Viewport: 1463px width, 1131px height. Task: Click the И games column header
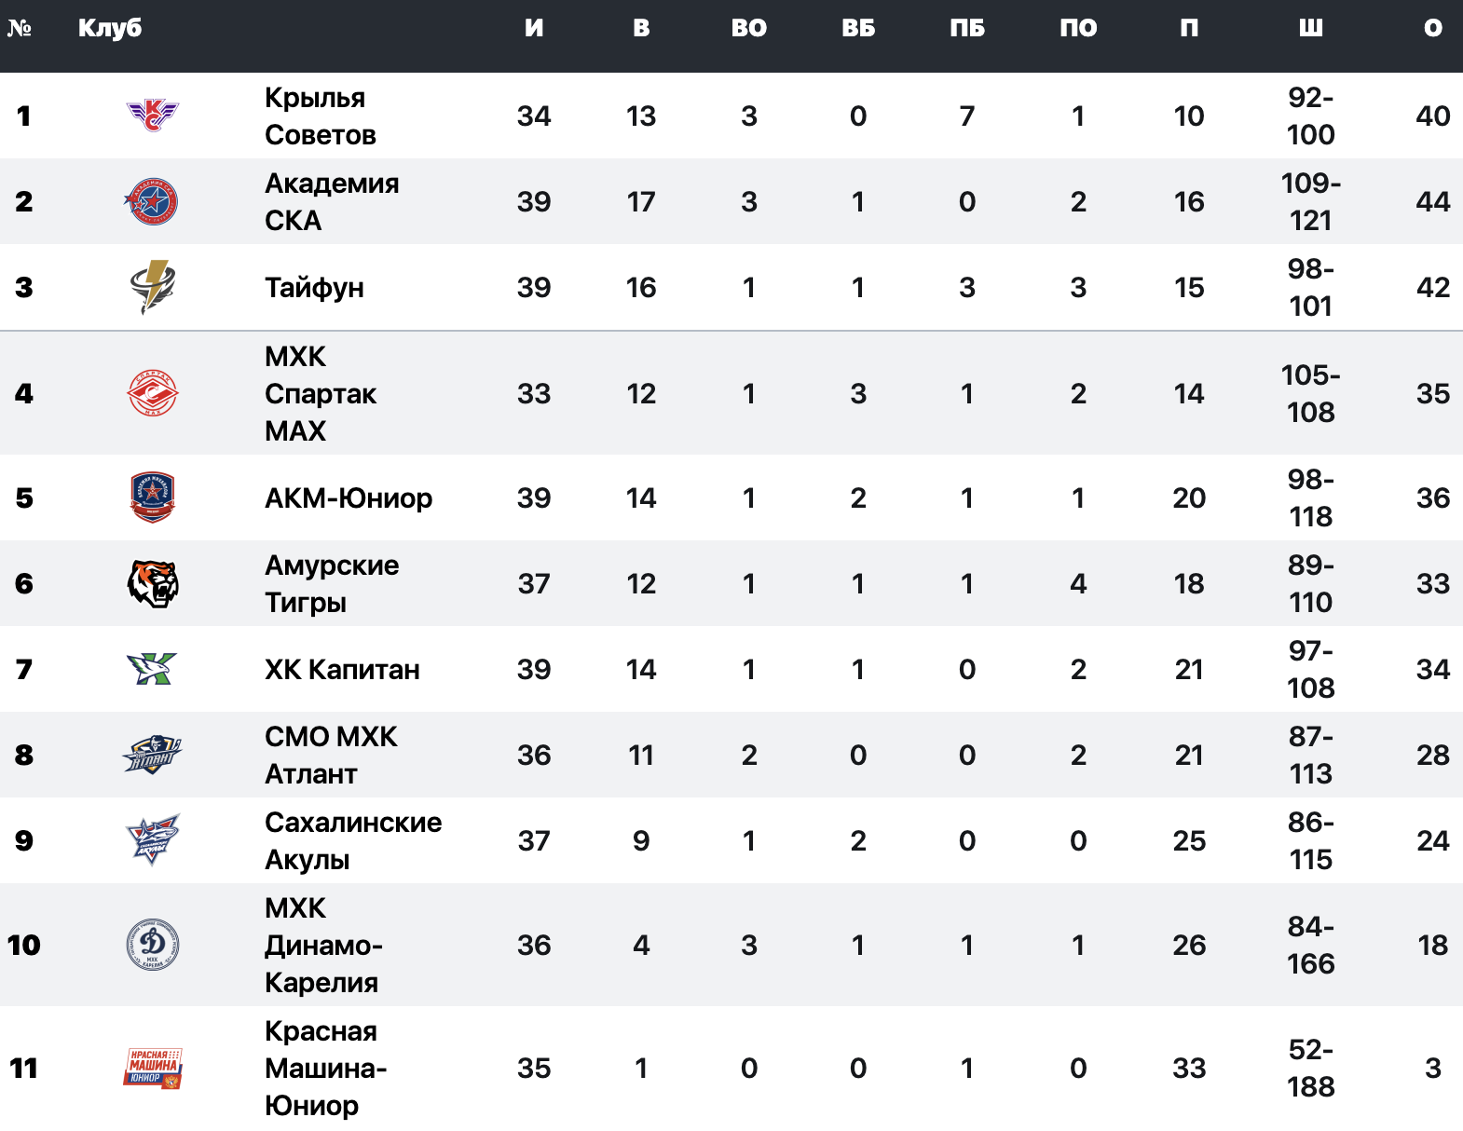[x=534, y=28]
